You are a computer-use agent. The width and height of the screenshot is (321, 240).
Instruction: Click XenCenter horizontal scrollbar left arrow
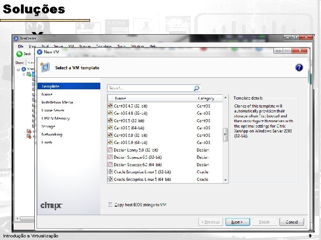(x=17, y=219)
